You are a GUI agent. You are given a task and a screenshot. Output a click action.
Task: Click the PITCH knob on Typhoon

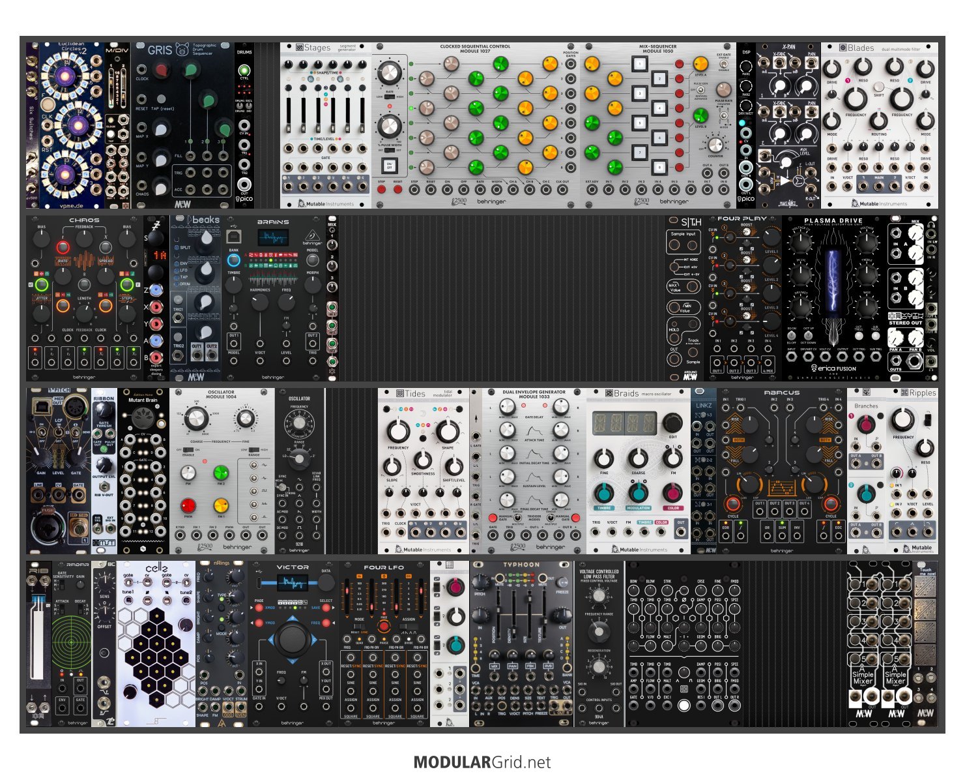click(x=480, y=581)
